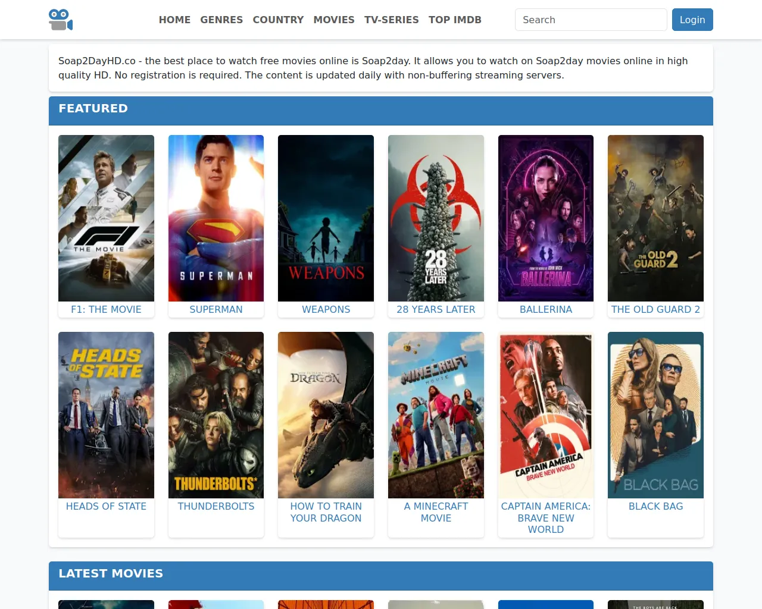Open the GENRES menu
This screenshot has height=609, width=762.
pos(221,20)
